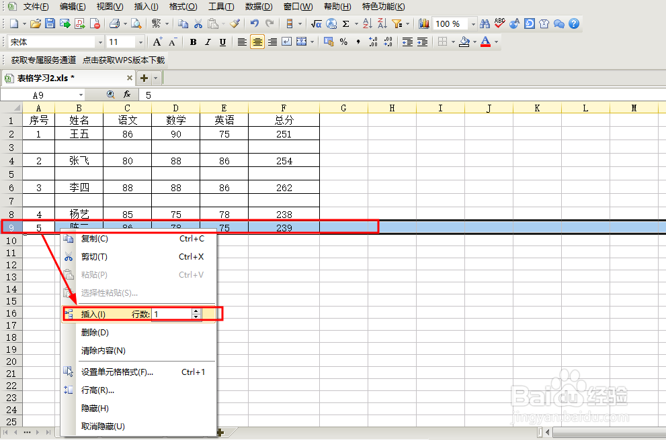Select column G header
666x440 pixels.
343,108
